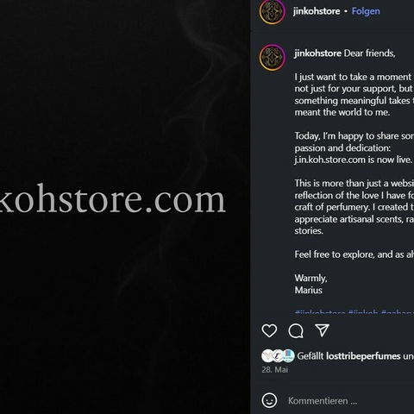The image size is (414, 414).
Task: Share the post with the paper plane icon
Action: click(x=322, y=330)
